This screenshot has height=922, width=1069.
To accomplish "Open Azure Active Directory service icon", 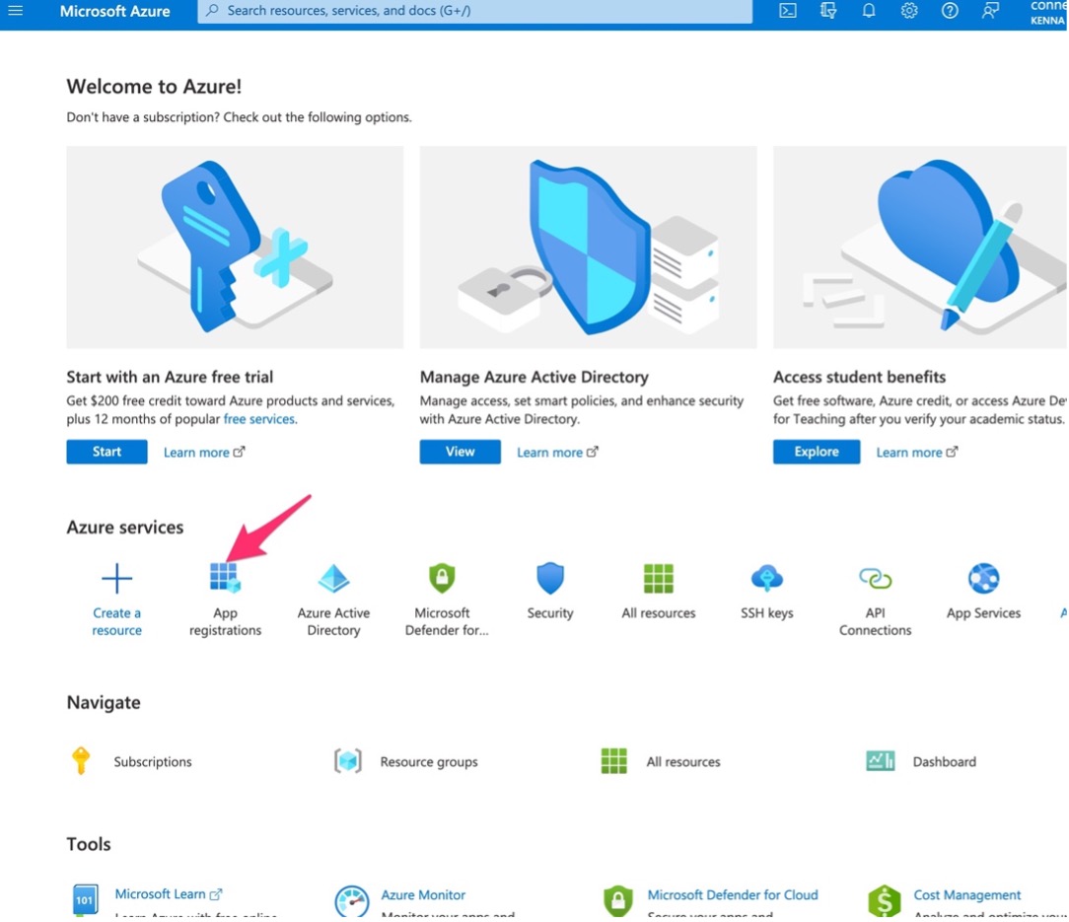I will 333,578.
